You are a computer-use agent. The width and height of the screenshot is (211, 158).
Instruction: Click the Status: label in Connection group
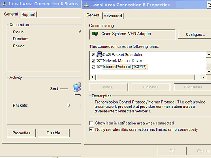point(19,32)
